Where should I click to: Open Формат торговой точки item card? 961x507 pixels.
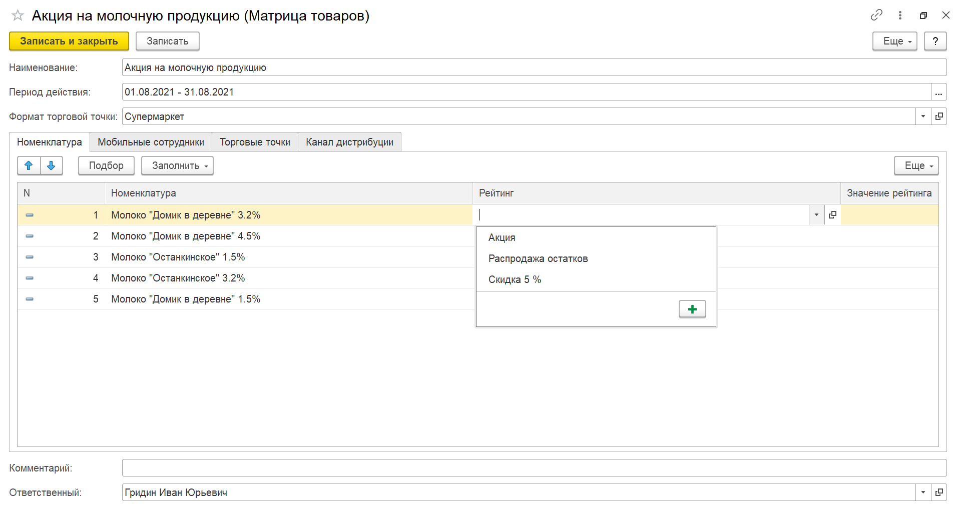939,116
